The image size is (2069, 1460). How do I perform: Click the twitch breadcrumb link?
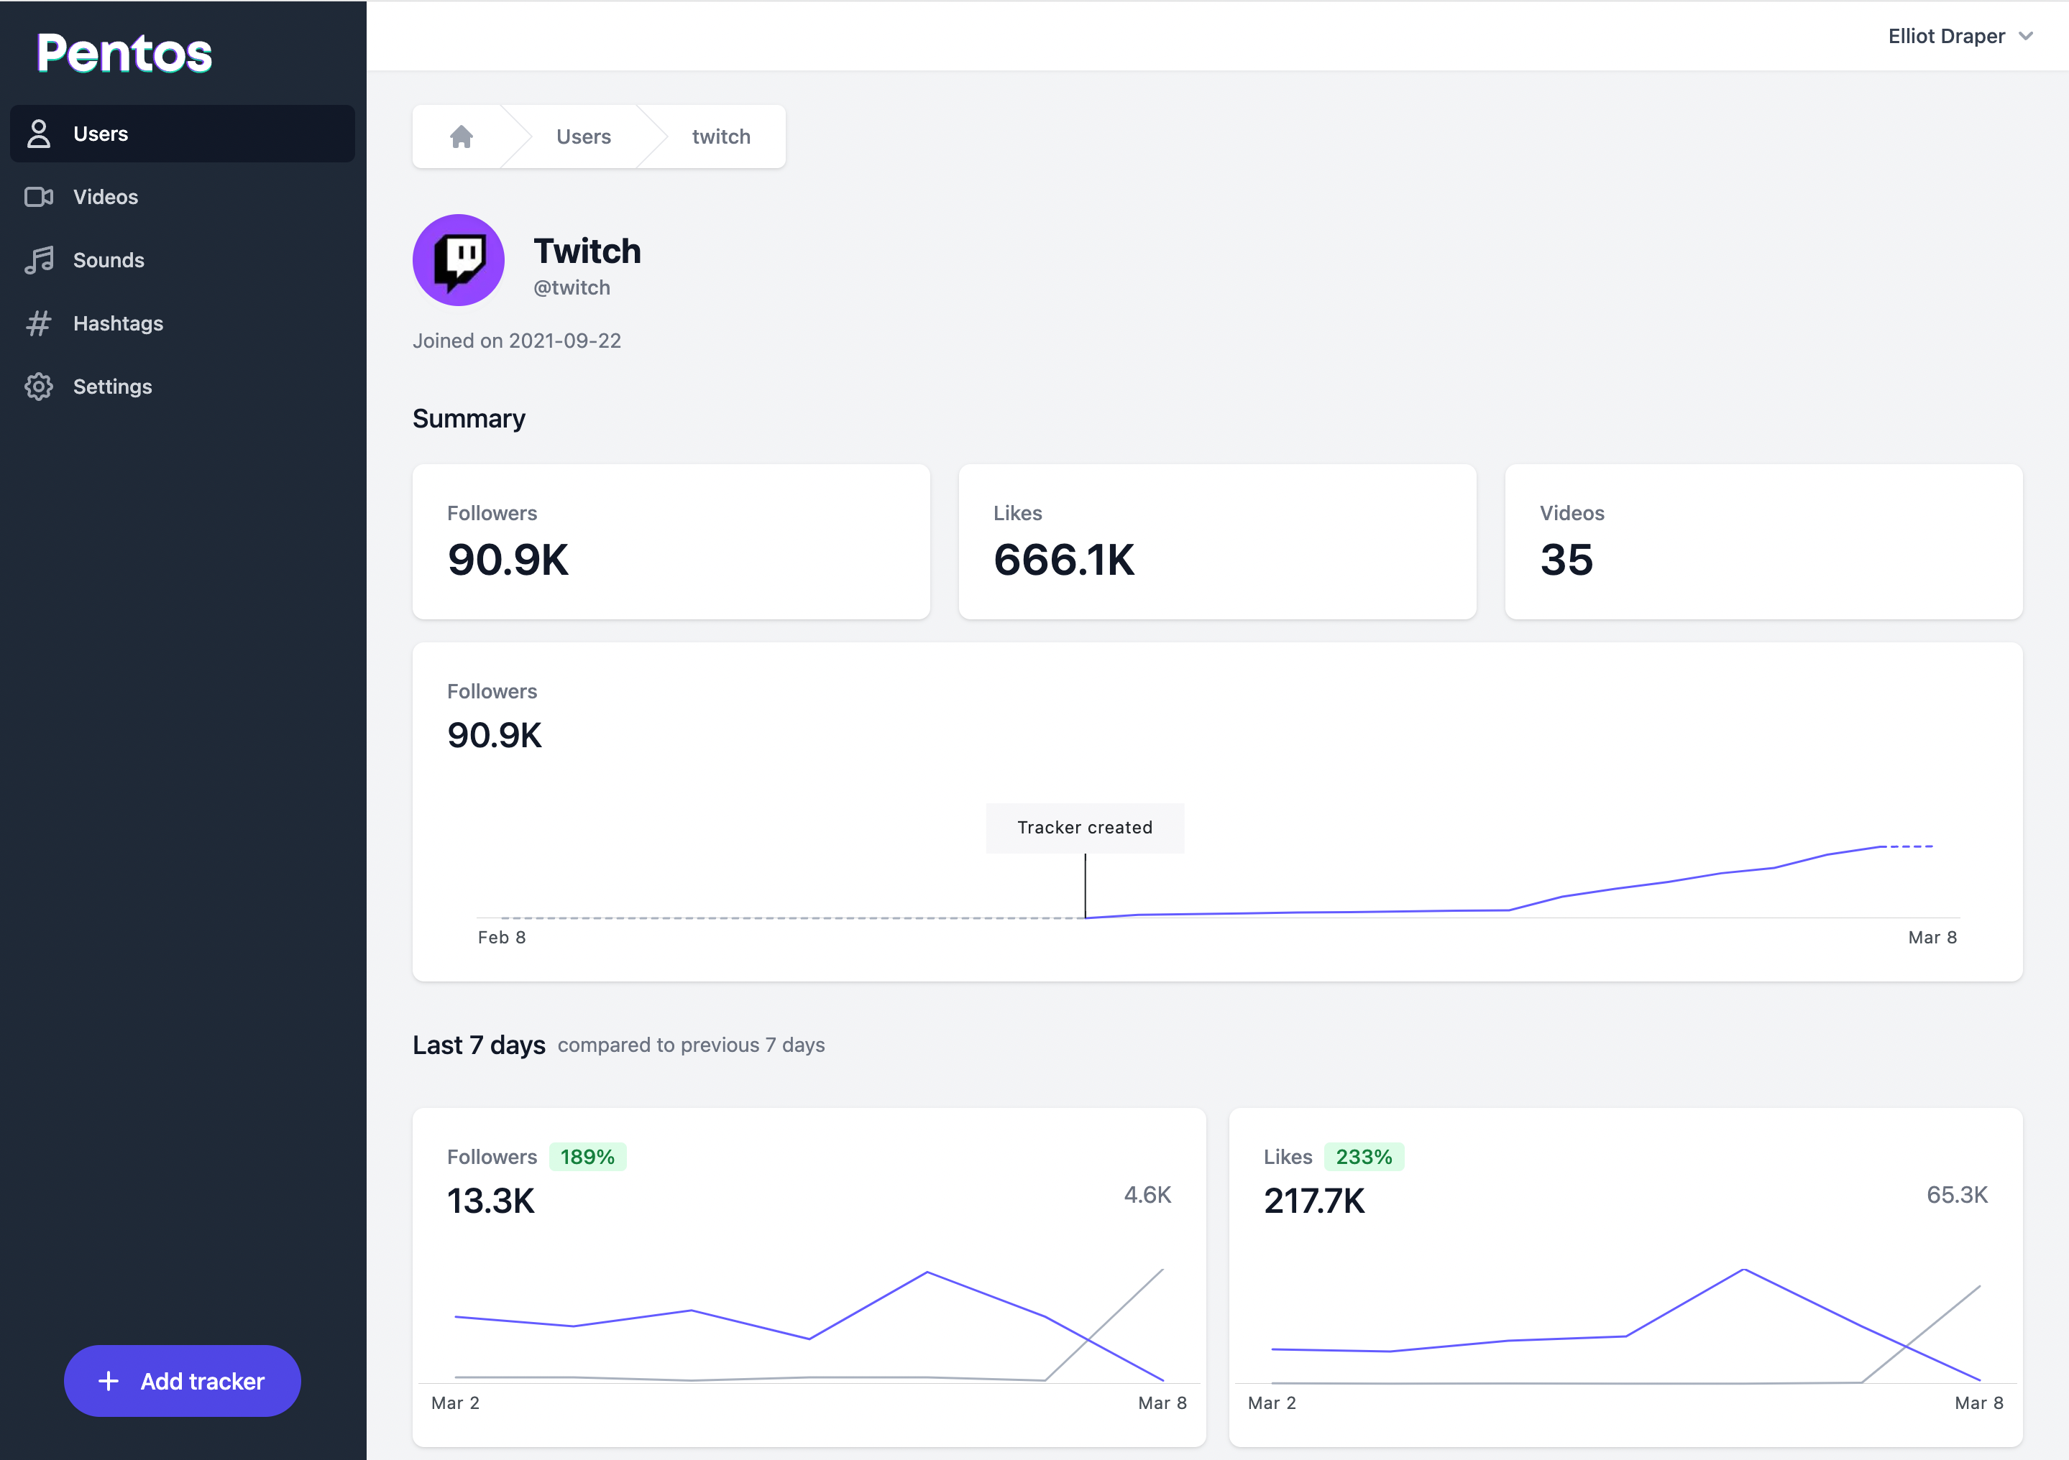pos(721,136)
